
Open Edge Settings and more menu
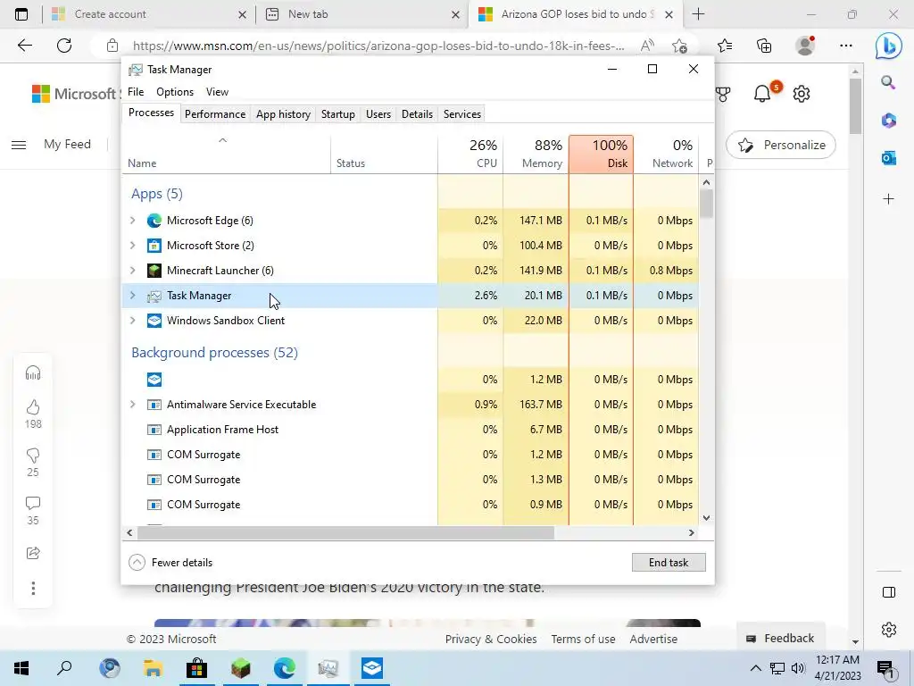pyautogui.click(x=846, y=46)
